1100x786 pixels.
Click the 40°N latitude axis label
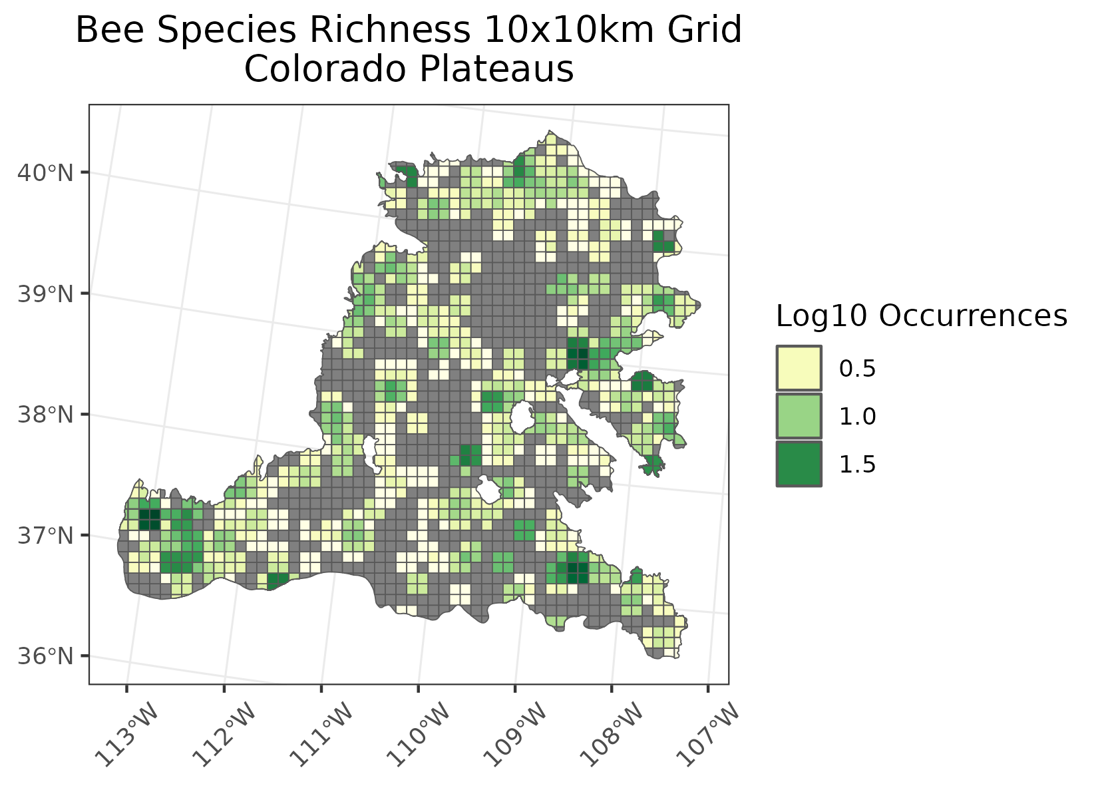coord(45,173)
